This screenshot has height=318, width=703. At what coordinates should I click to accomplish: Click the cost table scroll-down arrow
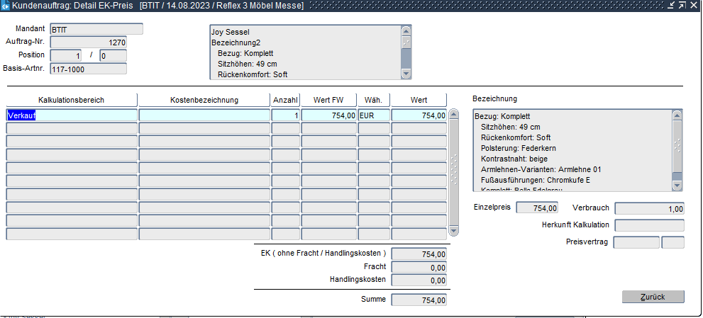(454, 231)
